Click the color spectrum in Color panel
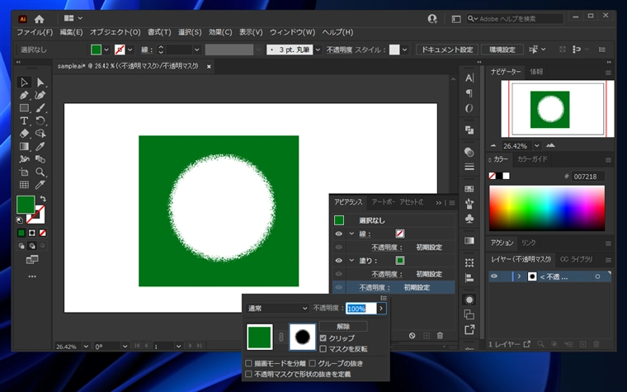627x392 pixels. pos(547,208)
